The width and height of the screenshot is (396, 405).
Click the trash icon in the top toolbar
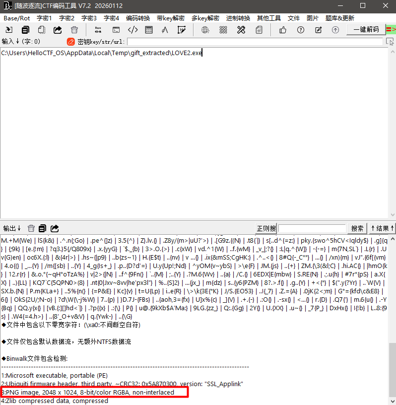(x=74, y=30)
